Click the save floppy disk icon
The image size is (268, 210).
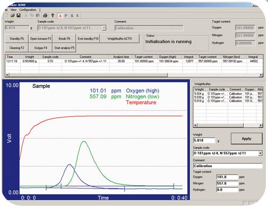19,15
